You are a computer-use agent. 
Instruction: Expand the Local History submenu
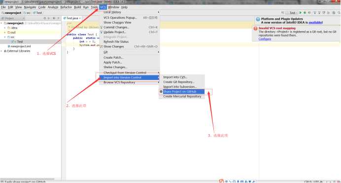pos(130,12)
